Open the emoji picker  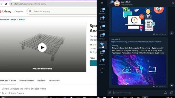pos(172,93)
